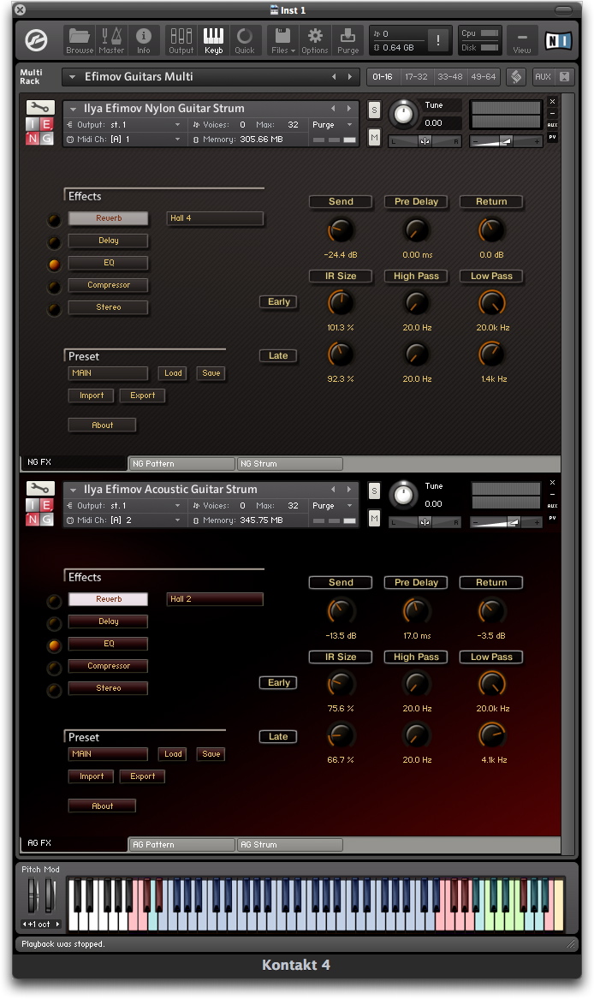Click the Quick load icon
594x999 pixels.
245,41
